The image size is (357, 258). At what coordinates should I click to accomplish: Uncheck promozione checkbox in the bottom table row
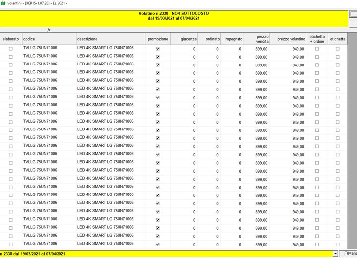click(x=157, y=244)
